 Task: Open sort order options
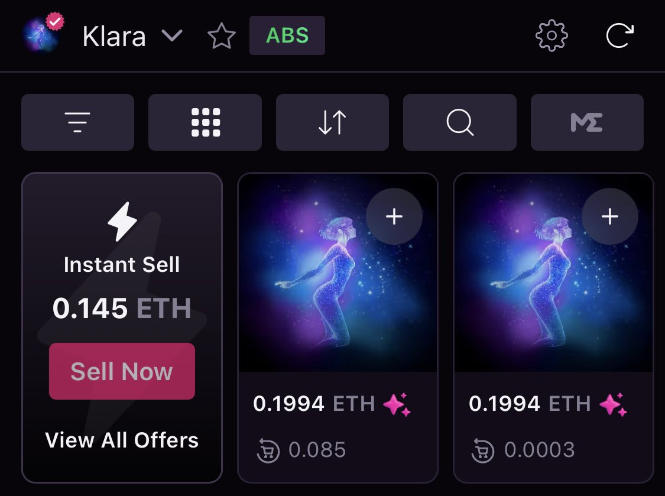tap(332, 122)
